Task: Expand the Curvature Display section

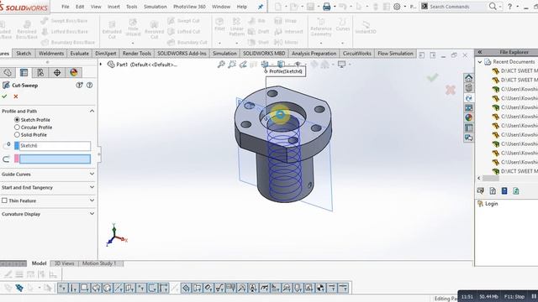Action: [92, 214]
